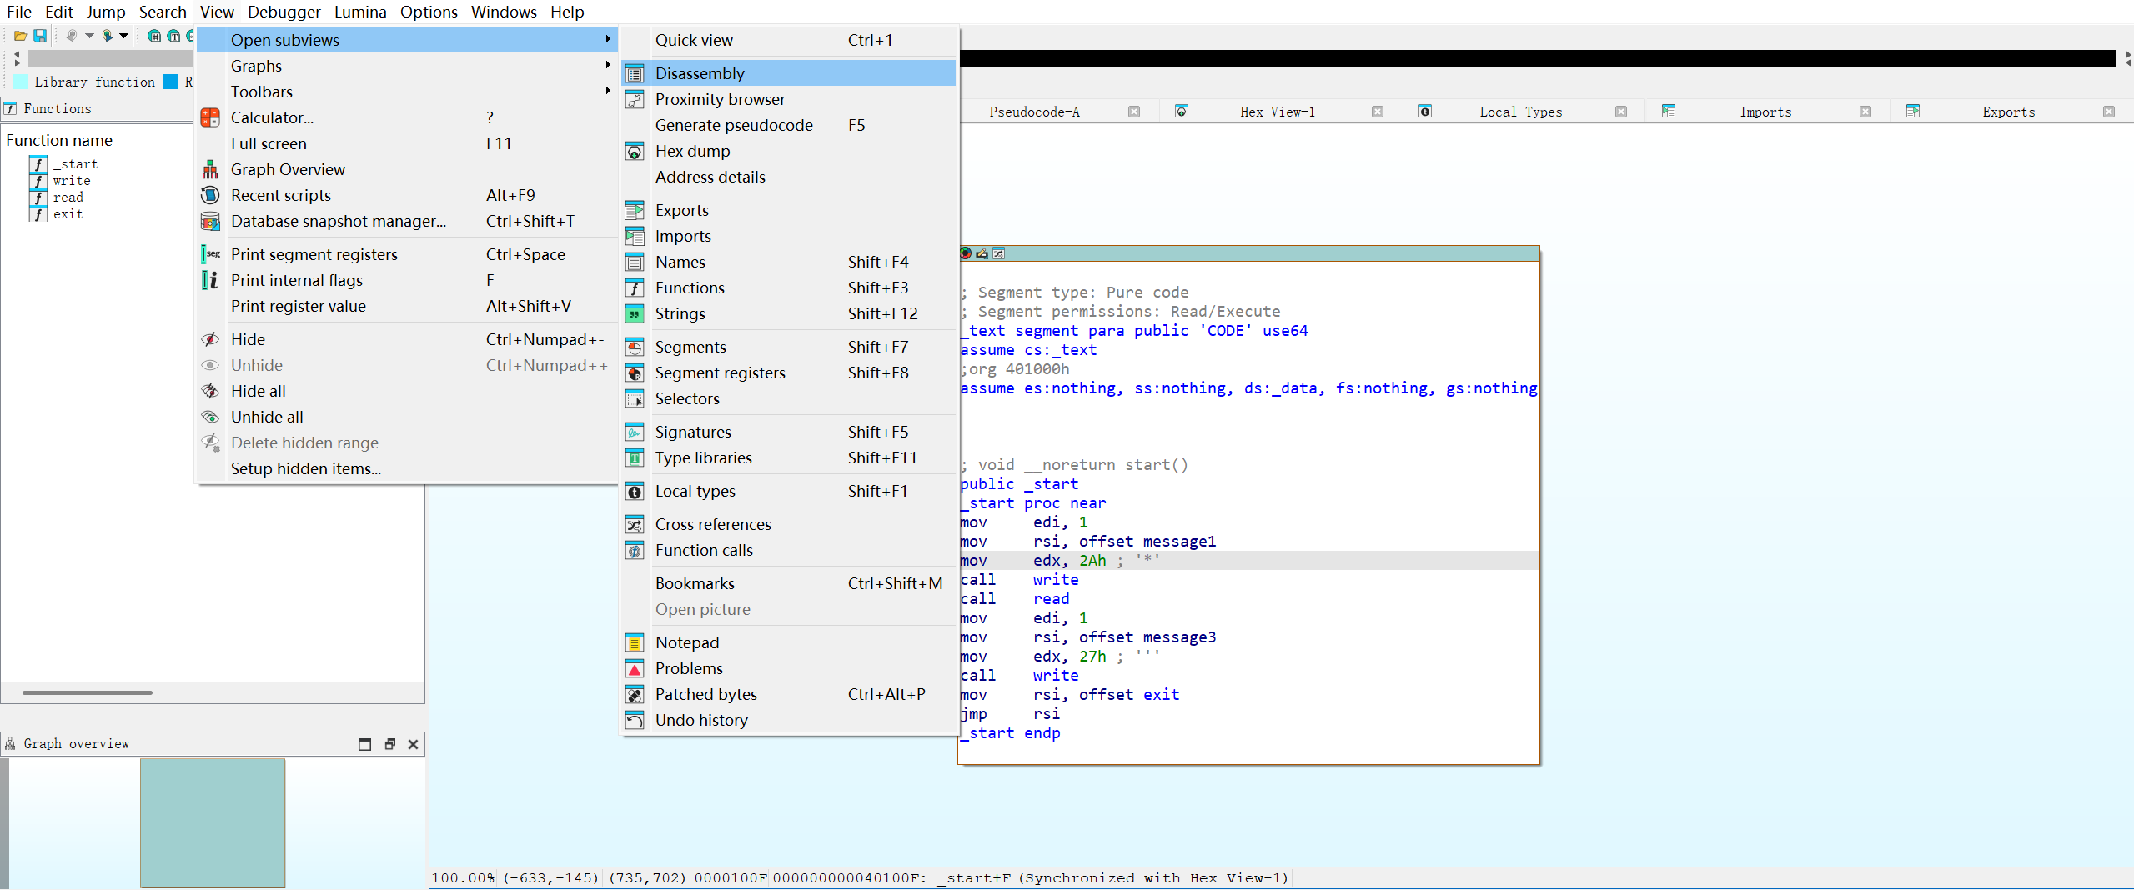Open Function calls subview

(x=789, y=550)
